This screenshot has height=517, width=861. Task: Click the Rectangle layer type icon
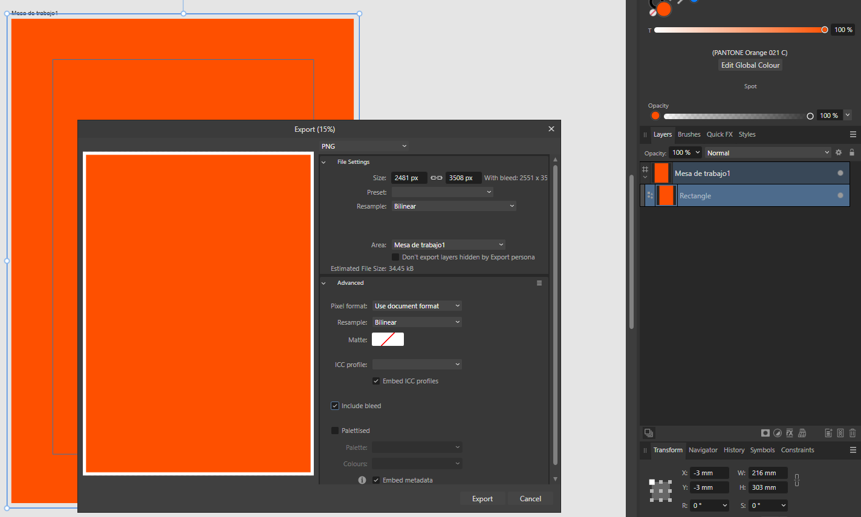click(650, 195)
